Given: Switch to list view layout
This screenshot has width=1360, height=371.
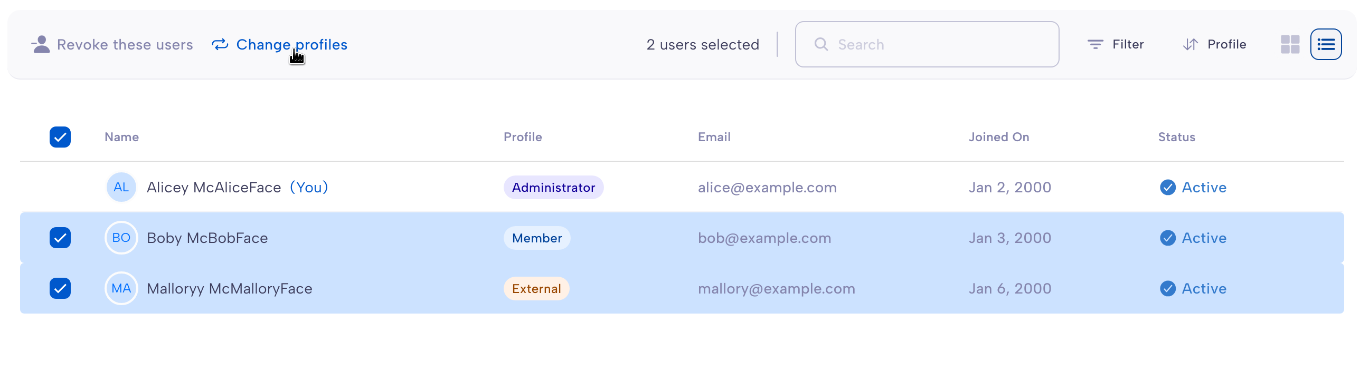Looking at the screenshot, I should (1326, 44).
